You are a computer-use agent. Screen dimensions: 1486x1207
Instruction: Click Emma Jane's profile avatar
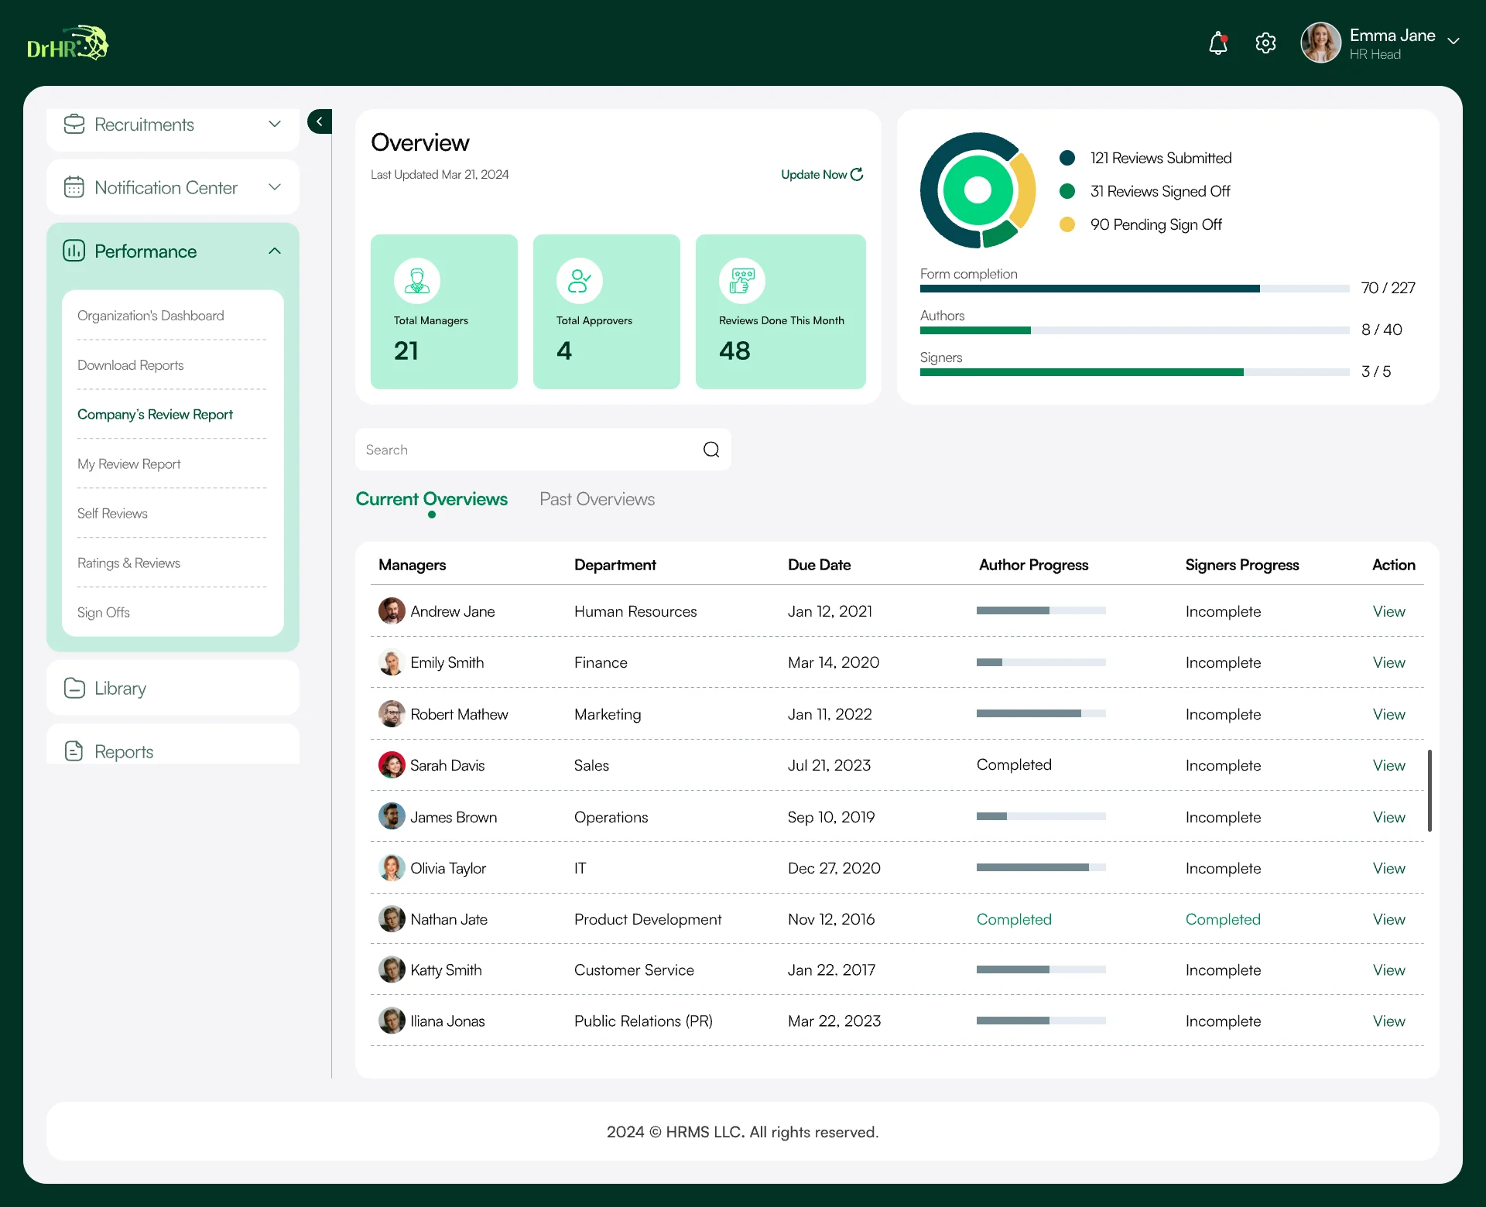click(1320, 43)
